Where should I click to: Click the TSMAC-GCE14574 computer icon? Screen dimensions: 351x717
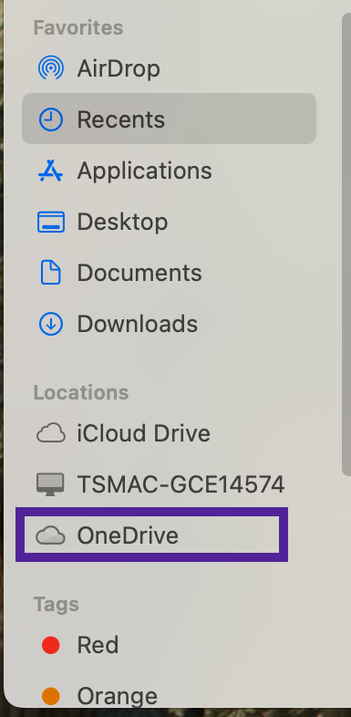[51, 484]
